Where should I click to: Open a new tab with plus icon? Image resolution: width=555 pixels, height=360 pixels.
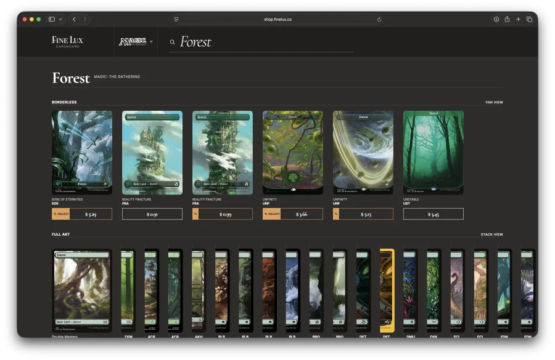click(518, 20)
